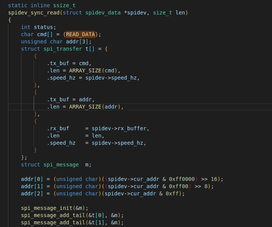Click the 0xff00 hex mask
The height and width of the screenshot is (227, 272).
[179, 186]
